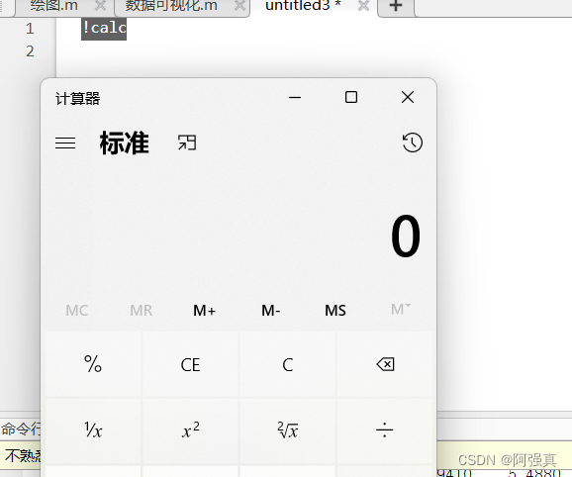Click the M+ memory add button
The image size is (572, 477).
(x=204, y=311)
